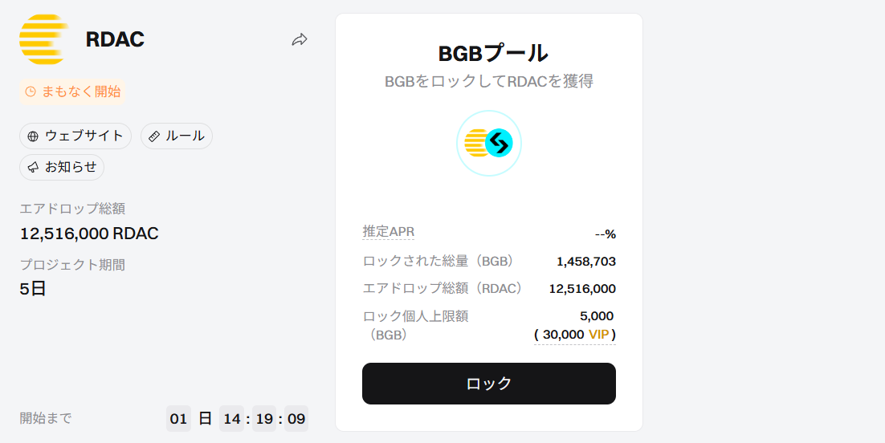Image resolution: width=885 pixels, height=443 pixels.
Task: Click the RDAC yellow striped logo
Action: tap(44, 39)
